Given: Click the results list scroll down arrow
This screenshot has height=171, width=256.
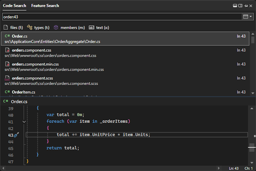Looking at the screenshot, I should (x=253, y=93).
